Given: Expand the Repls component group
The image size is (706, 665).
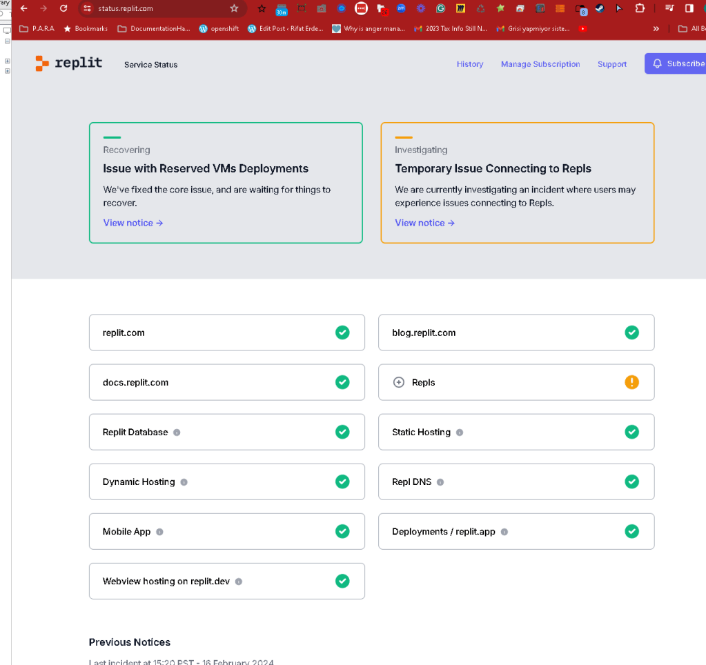Looking at the screenshot, I should pyautogui.click(x=398, y=382).
